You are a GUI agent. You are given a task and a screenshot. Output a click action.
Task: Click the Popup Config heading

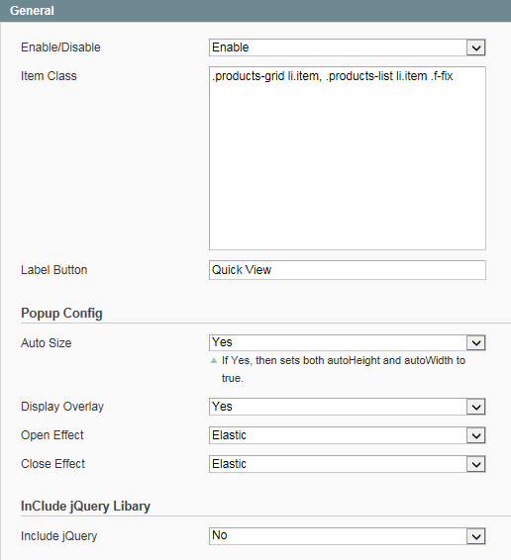[x=61, y=314]
